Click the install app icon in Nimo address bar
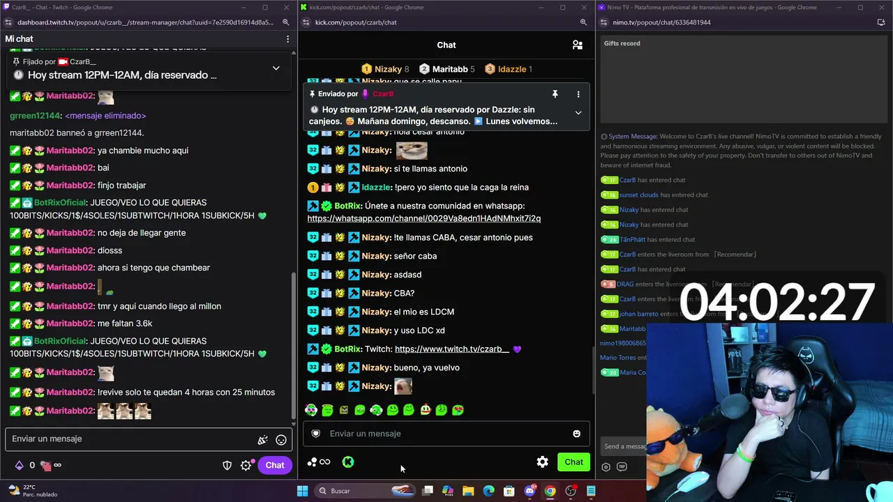Image resolution: width=893 pixels, height=502 pixels. [x=881, y=22]
